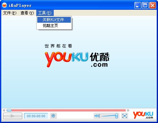Click the iKuPlayer title bar app icon
Viewport: 158px width, 123px height.
click(x=5, y=5)
